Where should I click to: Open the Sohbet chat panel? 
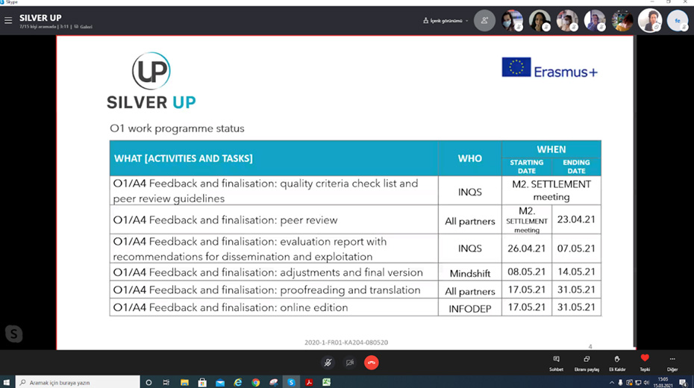[x=556, y=363]
